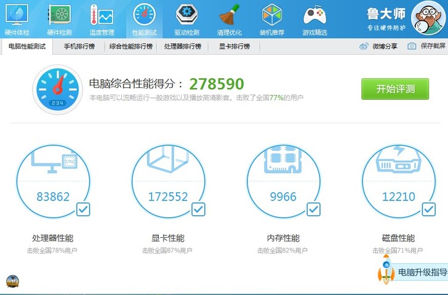Click the green 77% percentage text
Image resolution: width=448 pixels, height=295 pixels.
tap(276, 98)
